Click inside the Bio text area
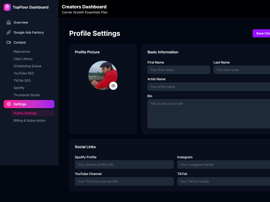 tap(209, 114)
